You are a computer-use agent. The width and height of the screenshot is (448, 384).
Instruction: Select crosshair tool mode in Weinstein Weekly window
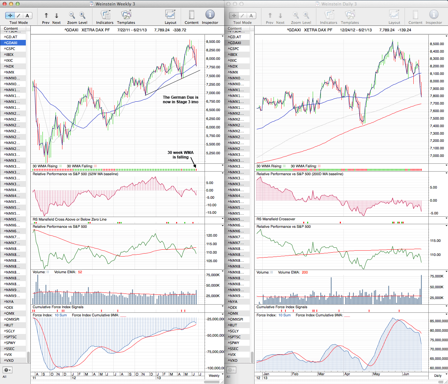(x=10, y=15)
